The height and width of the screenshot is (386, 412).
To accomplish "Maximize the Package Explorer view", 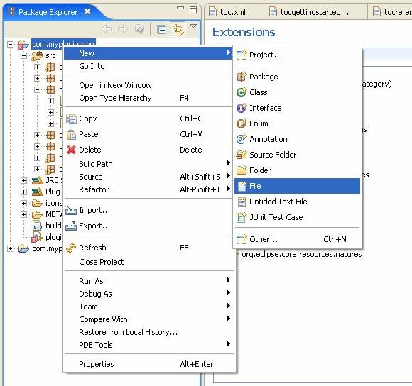I will [193, 10].
